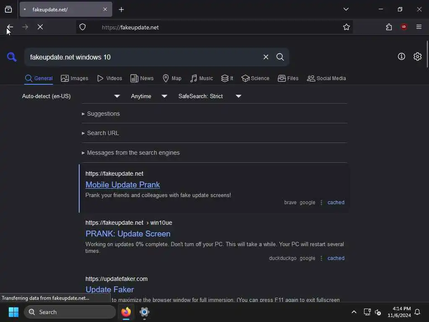This screenshot has height=322, width=429.
Task: Go back using the browser back arrow
Action: (10, 27)
